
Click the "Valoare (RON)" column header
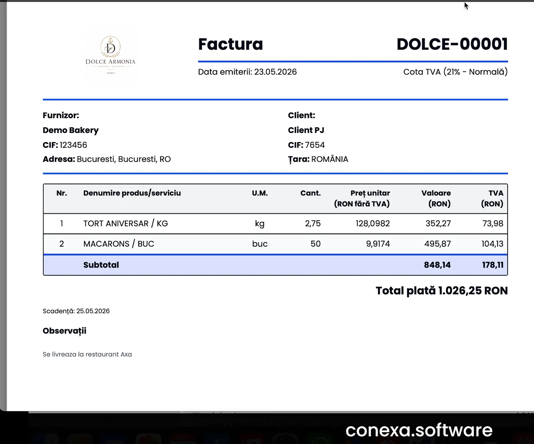[x=436, y=198]
